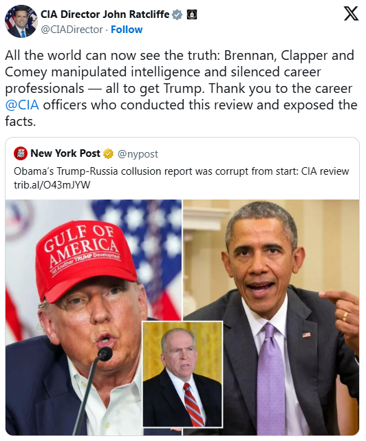Click the red Gulf of America cap
The height and width of the screenshot is (441, 366).
pyautogui.click(x=85, y=259)
